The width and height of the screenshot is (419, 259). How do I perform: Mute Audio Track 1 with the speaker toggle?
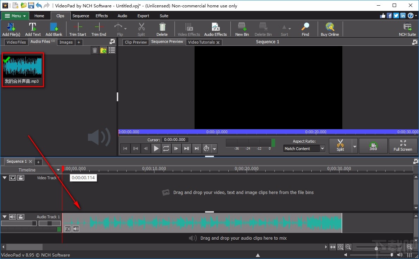pos(13,216)
